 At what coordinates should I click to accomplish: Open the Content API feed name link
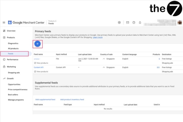[x=39, y=67]
